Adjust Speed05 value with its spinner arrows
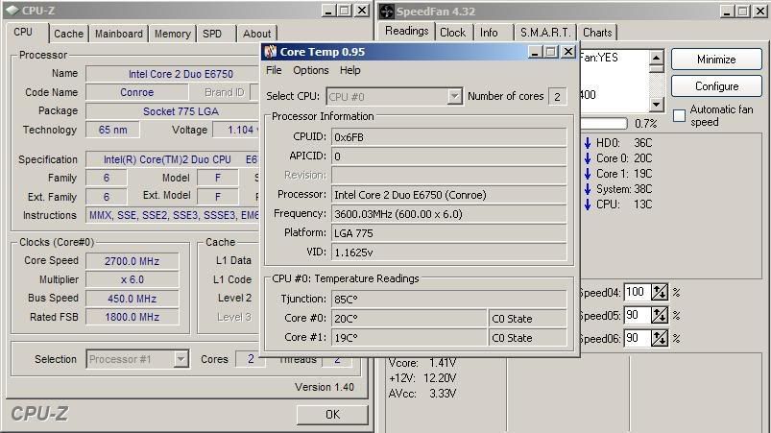The width and height of the screenshot is (771, 433). pyautogui.click(x=660, y=315)
